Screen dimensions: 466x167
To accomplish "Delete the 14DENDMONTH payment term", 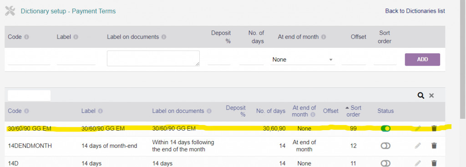I will pyautogui.click(x=434, y=146).
